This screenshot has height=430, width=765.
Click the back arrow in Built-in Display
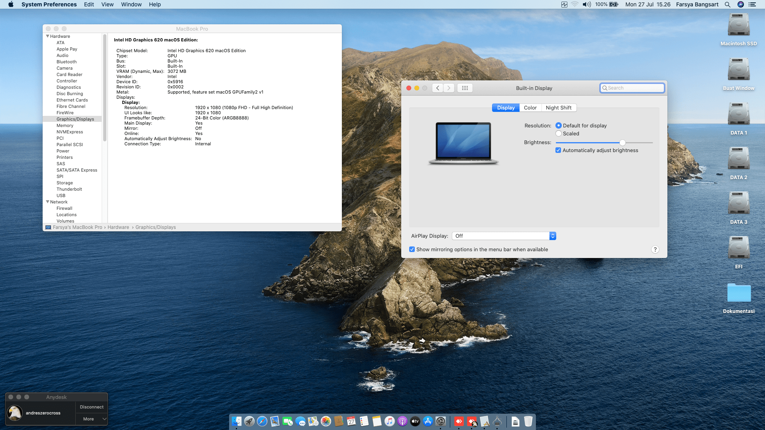pyautogui.click(x=437, y=88)
